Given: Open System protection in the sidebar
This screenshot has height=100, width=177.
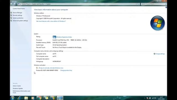Looking at the screenshot, I should click(x=18, y=18).
